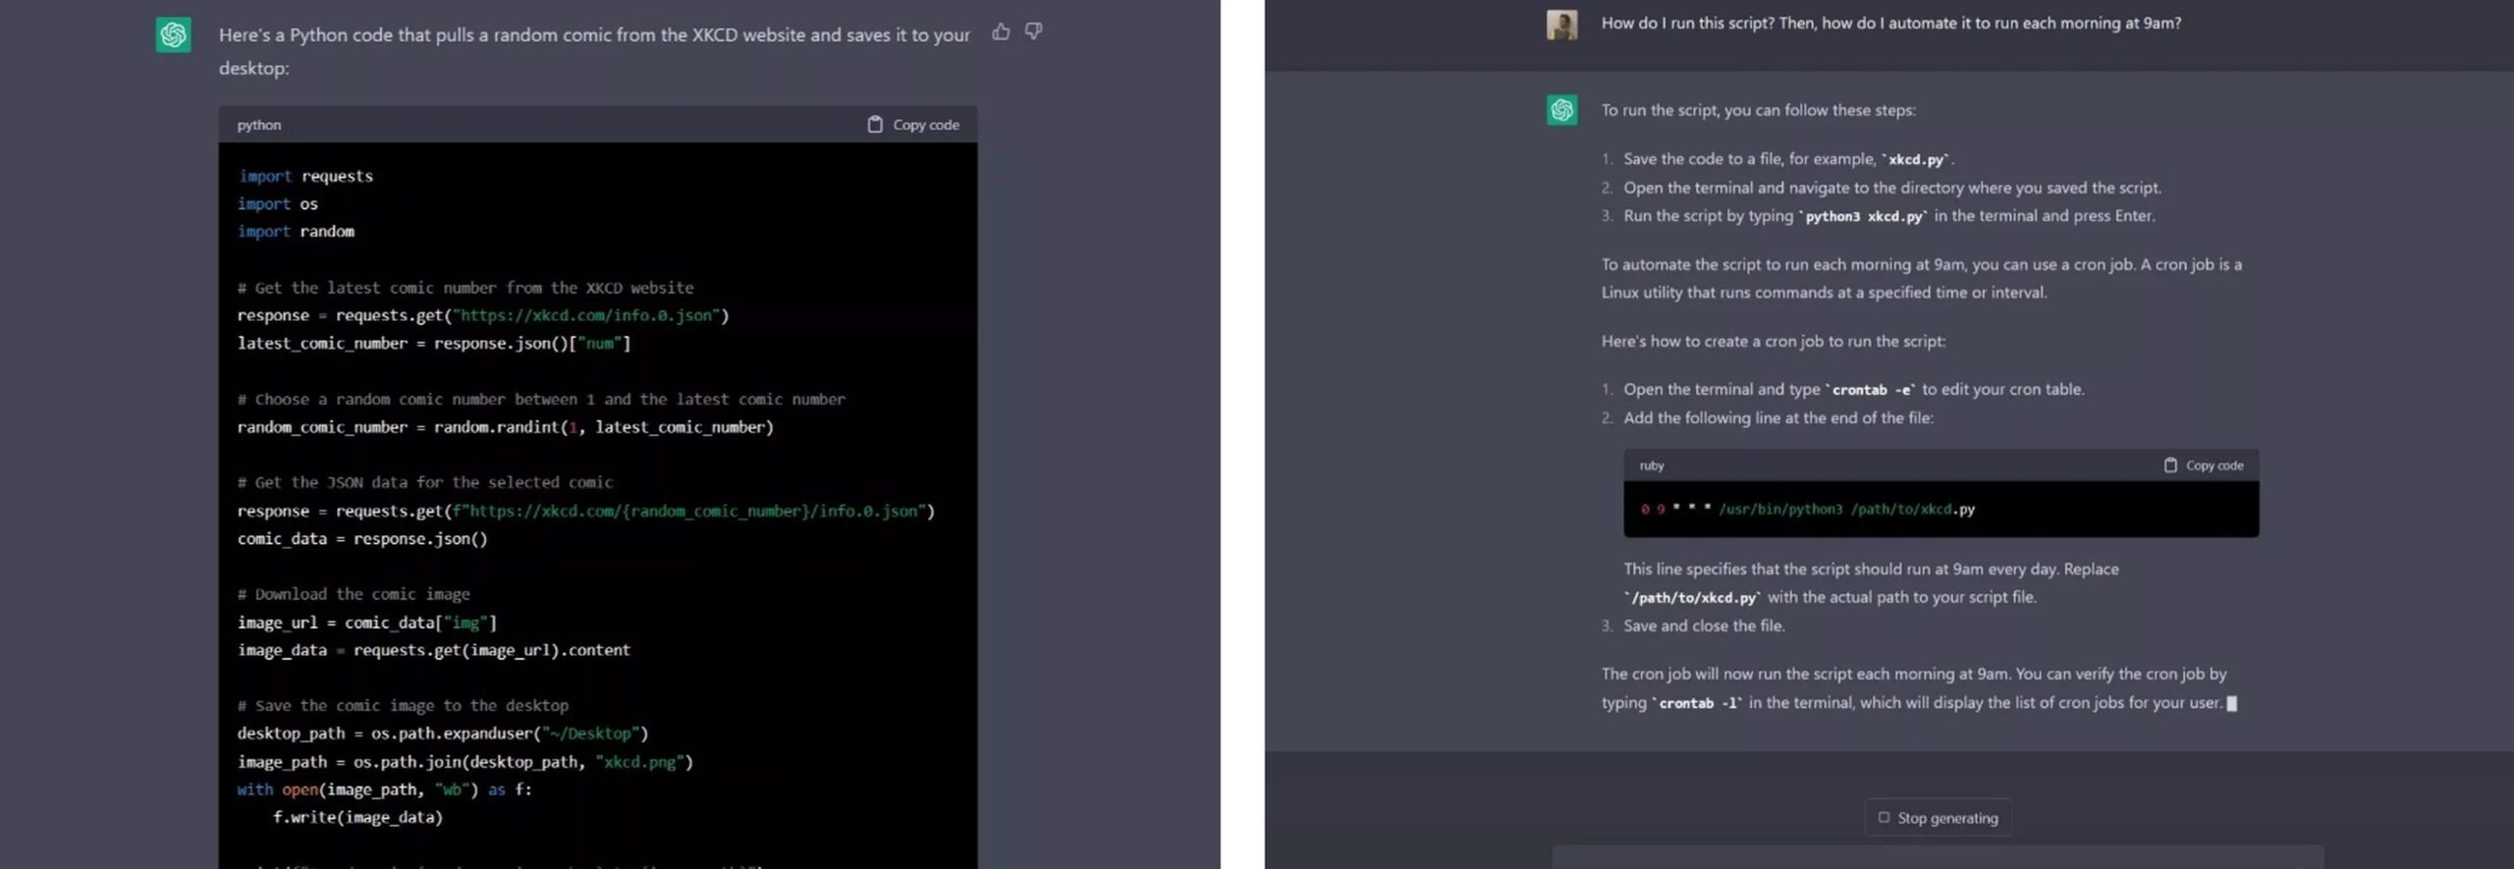2514x869 pixels.
Task: Click the comment 'Get the JSON data for the selected comic'
Action: click(425, 482)
